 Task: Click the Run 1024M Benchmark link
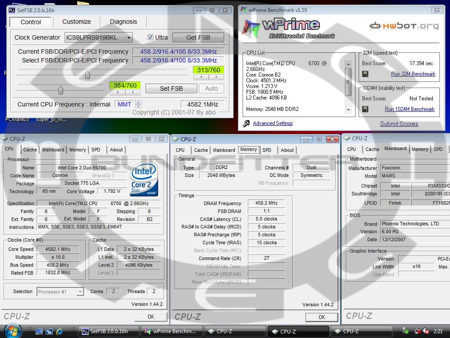(x=410, y=109)
